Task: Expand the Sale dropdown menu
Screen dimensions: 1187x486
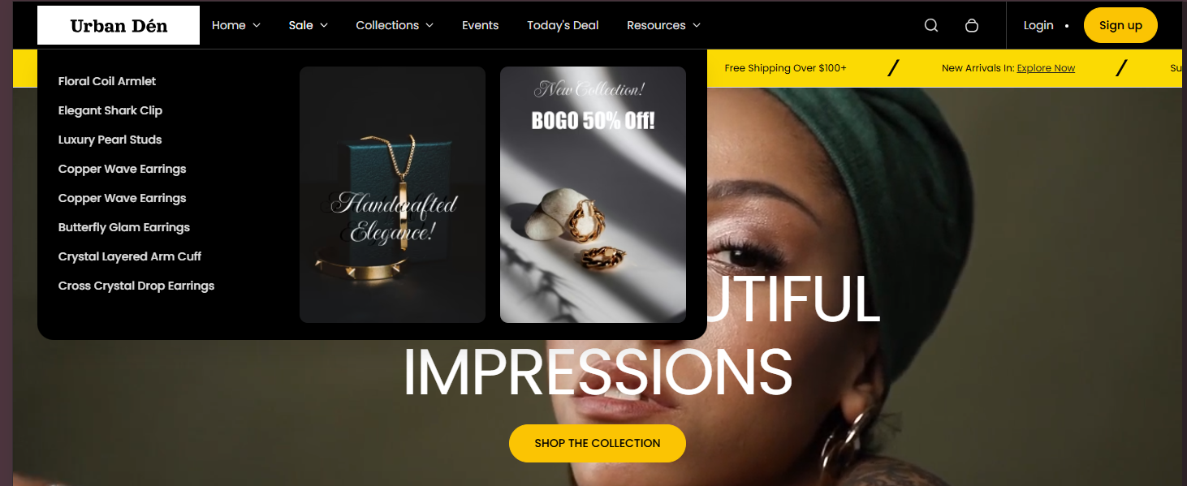Action: 309,25
